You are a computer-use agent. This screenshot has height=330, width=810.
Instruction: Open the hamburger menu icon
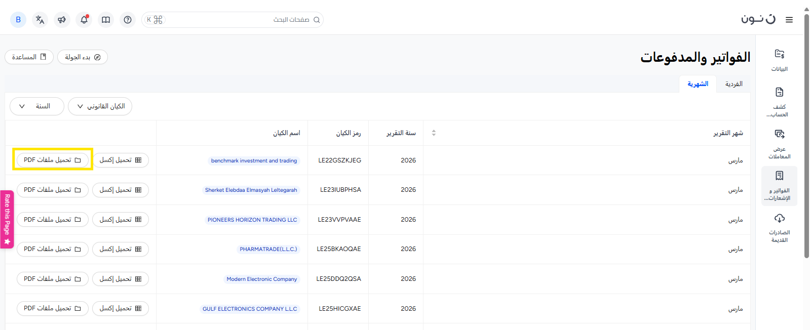(789, 20)
